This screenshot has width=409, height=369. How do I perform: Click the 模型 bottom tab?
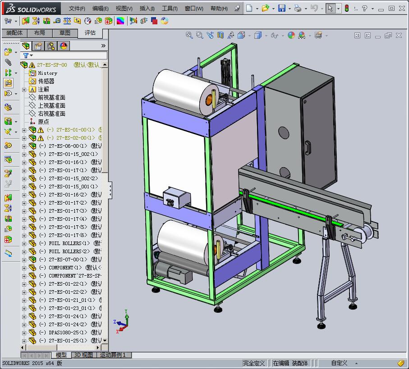(x=61, y=355)
